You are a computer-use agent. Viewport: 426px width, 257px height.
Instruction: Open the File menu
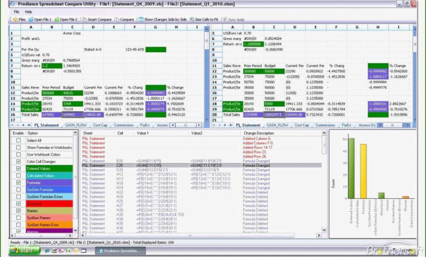tap(17, 11)
